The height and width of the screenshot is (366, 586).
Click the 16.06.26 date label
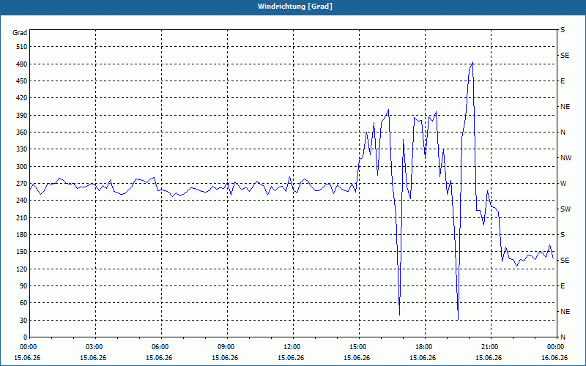tap(555, 358)
